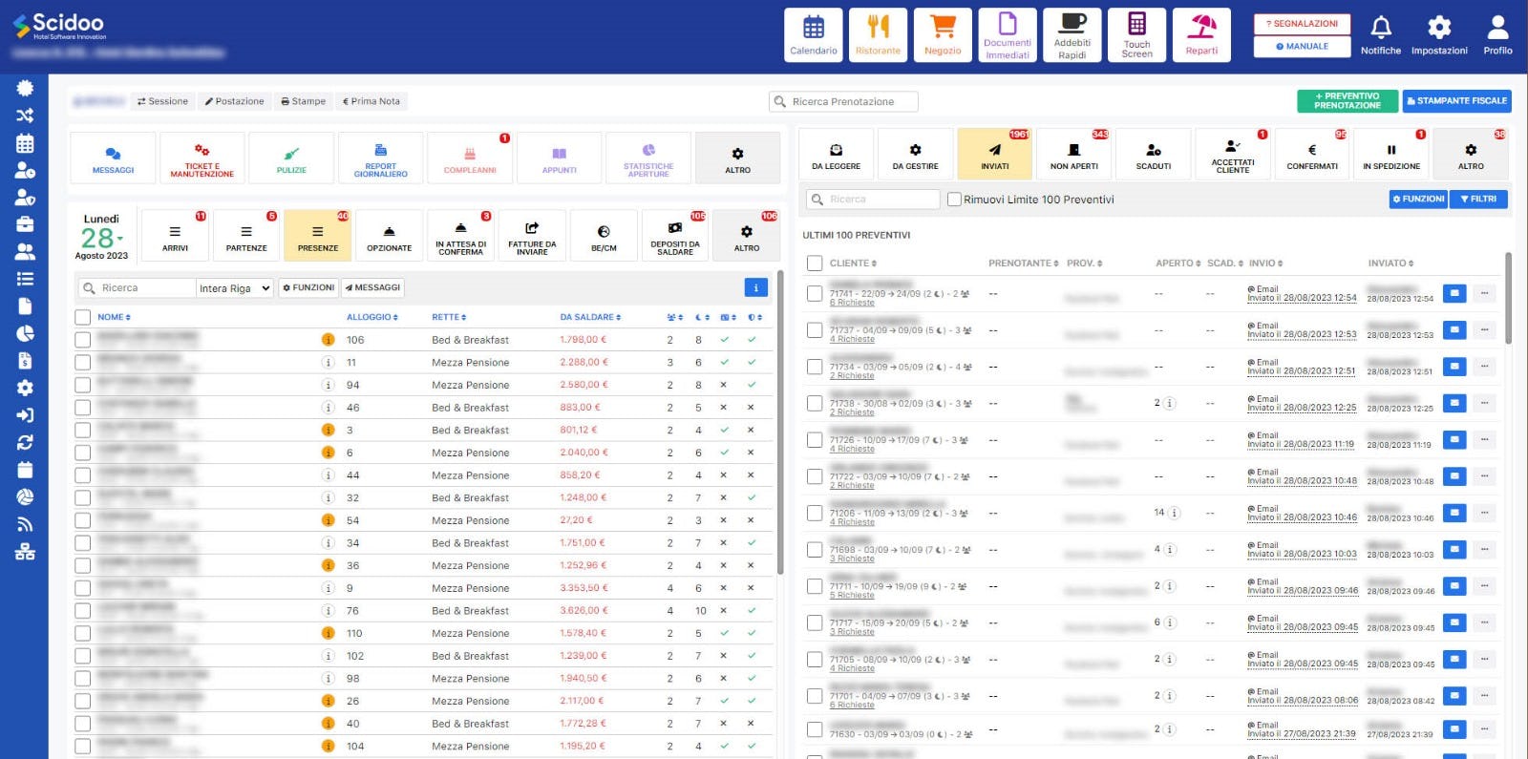The image size is (1528, 759).
Task: Open the Pulizie cleaning tile
Action: click(x=291, y=158)
